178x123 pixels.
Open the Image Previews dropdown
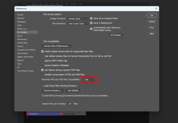78,18
